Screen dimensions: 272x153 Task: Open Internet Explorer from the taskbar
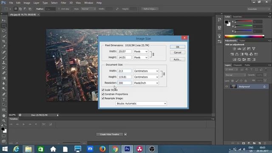click(x=16, y=149)
